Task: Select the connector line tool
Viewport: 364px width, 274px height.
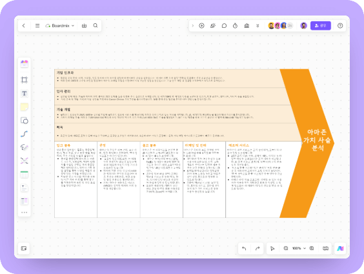Action: point(24,134)
